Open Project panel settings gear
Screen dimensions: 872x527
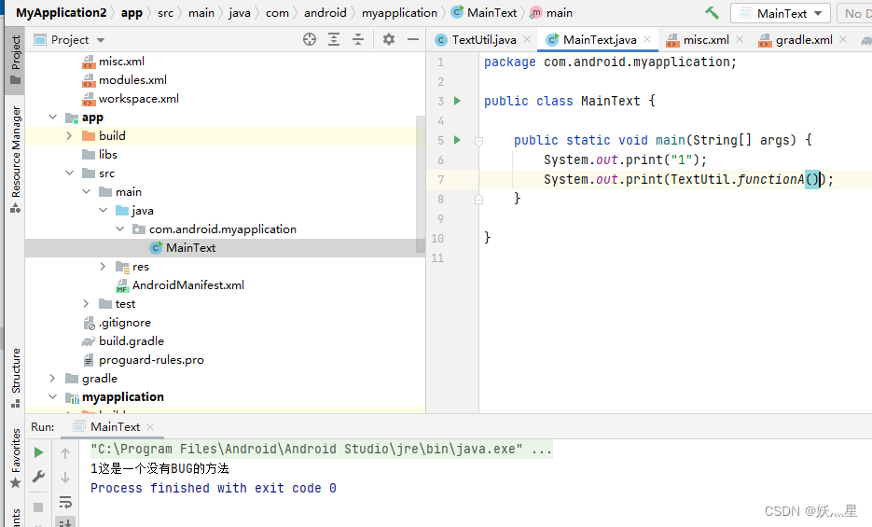pos(389,39)
